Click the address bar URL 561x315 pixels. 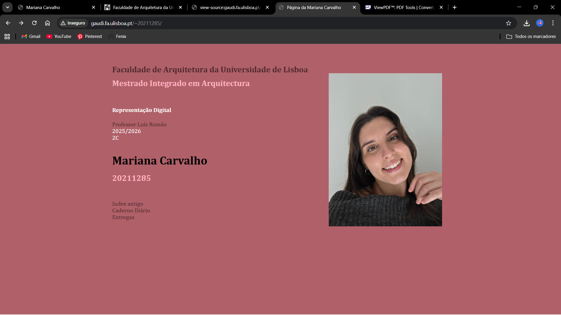(126, 23)
